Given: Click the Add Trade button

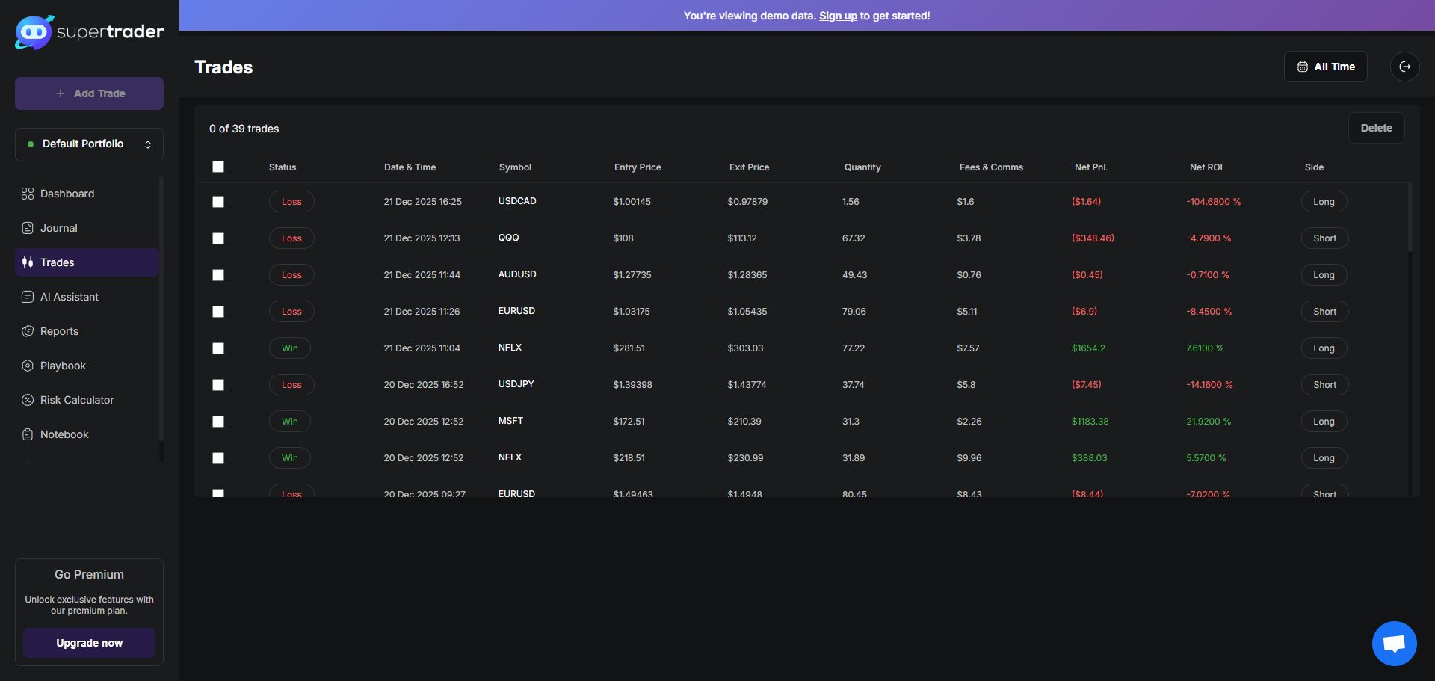Looking at the screenshot, I should coord(89,93).
